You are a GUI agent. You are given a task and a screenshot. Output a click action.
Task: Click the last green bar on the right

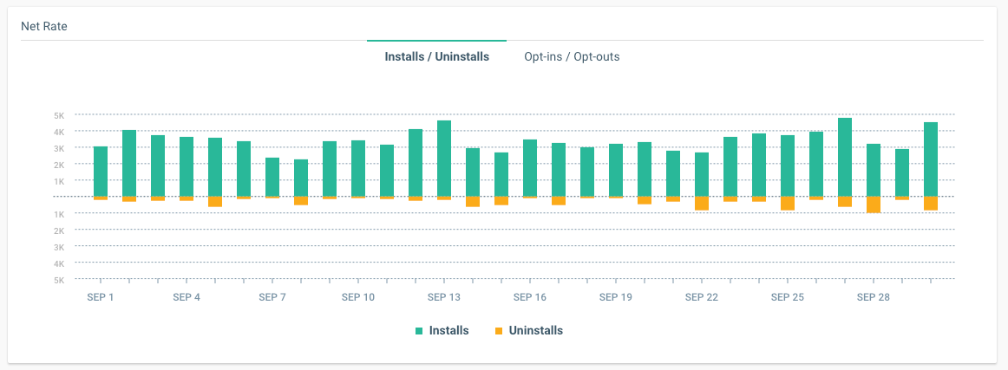click(931, 159)
